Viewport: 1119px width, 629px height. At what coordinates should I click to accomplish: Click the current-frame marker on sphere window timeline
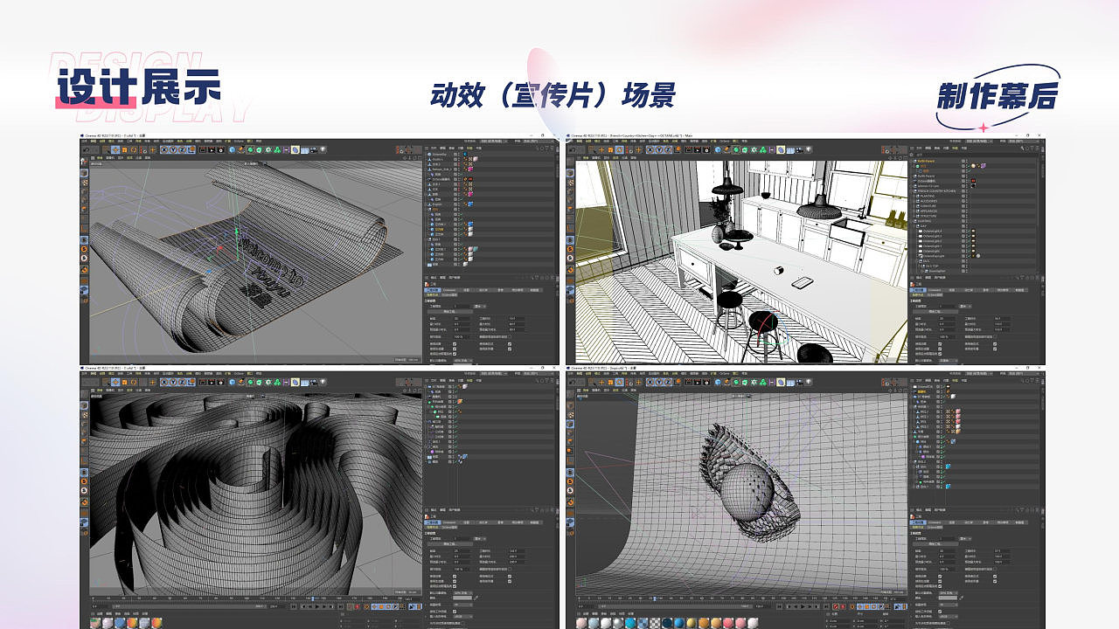tap(655, 598)
